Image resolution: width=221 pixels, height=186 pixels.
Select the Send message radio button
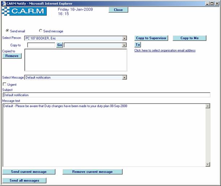40,31
